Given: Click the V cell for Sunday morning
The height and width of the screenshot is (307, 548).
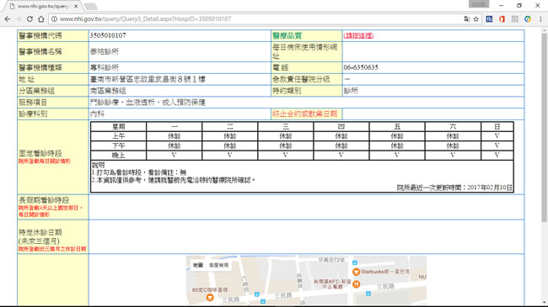Looking at the screenshot, I should pyautogui.click(x=497, y=136).
